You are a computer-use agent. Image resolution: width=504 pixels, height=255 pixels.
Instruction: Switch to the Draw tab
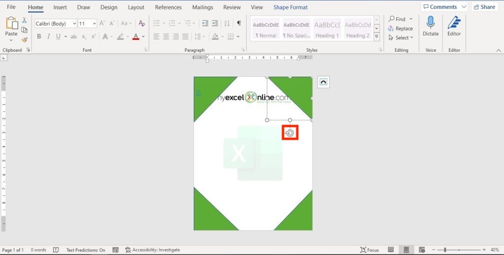click(84, 7)
